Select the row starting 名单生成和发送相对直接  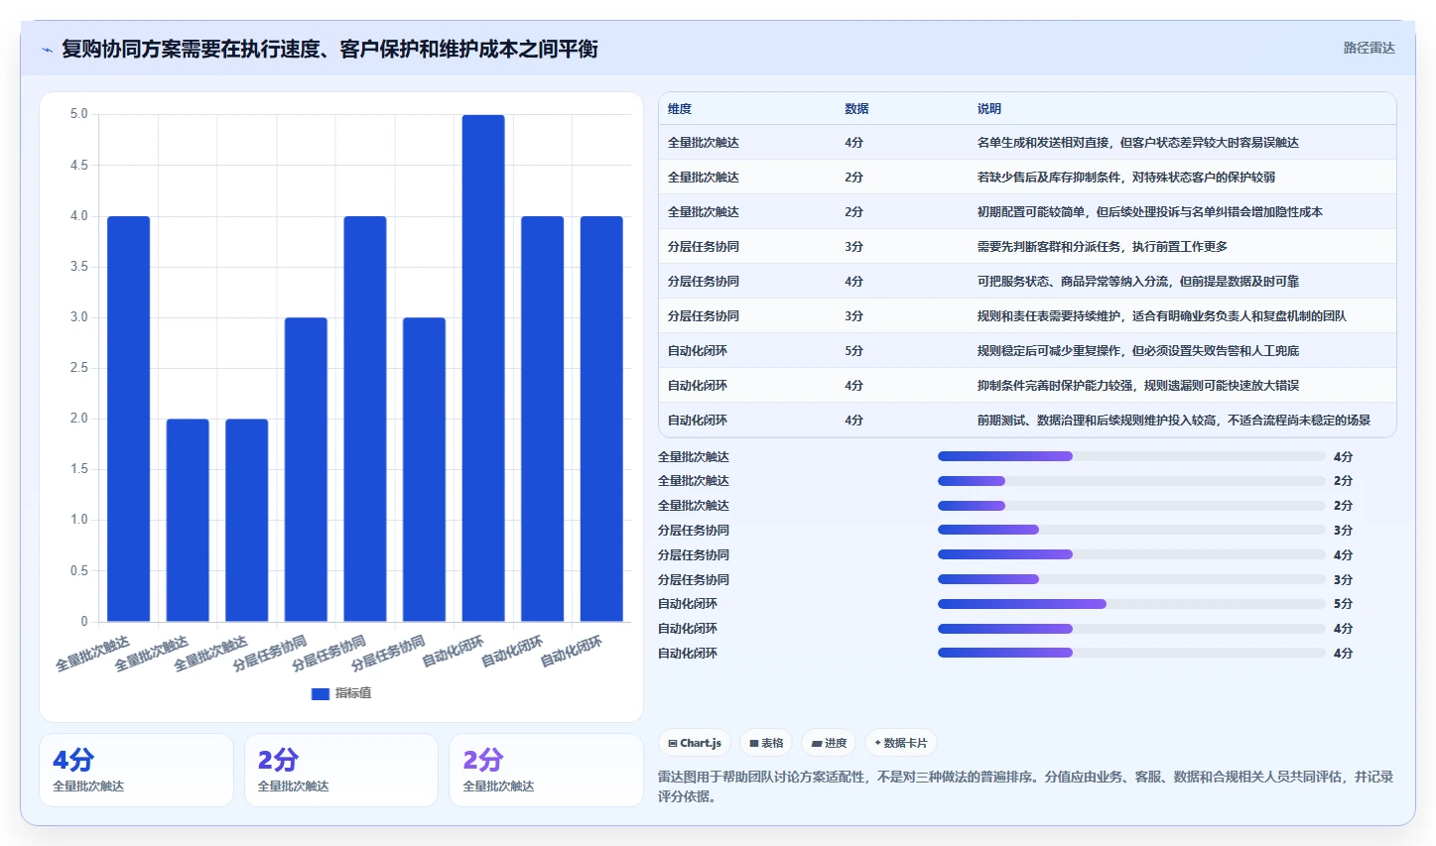[1027, 143]
